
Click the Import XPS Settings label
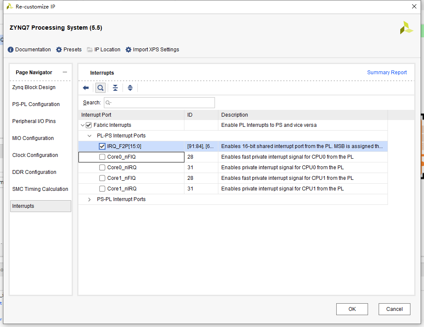pyautogui.click(x=156, y=50)
